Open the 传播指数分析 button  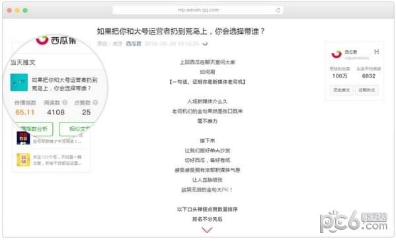click(34, 129)
